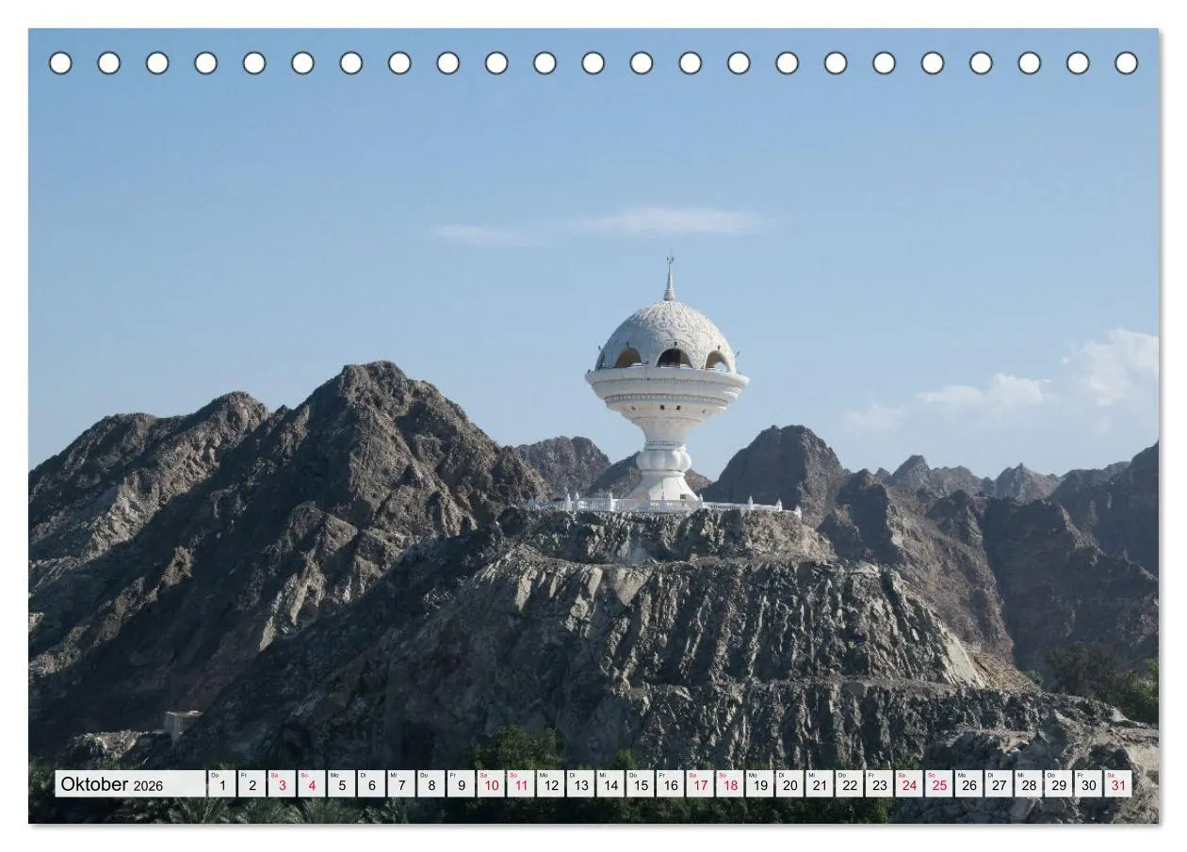This screenshot has height=852, width=1187.
Task: Click the red Saturday date 17
Action: [700, 784]
